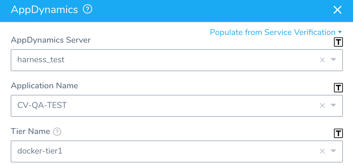This screenshot has height=166, width=353.
Task: Click the Application Name label
Action: tap(44, 86)
